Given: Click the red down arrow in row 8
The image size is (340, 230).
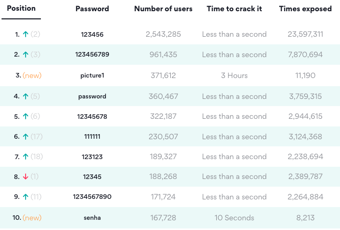Looking at the screenshot, I should point(26,176).
